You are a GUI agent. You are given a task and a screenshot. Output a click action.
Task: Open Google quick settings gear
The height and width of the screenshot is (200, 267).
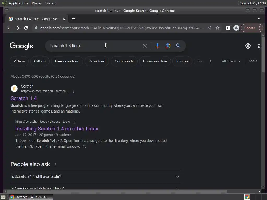[248, 46]
